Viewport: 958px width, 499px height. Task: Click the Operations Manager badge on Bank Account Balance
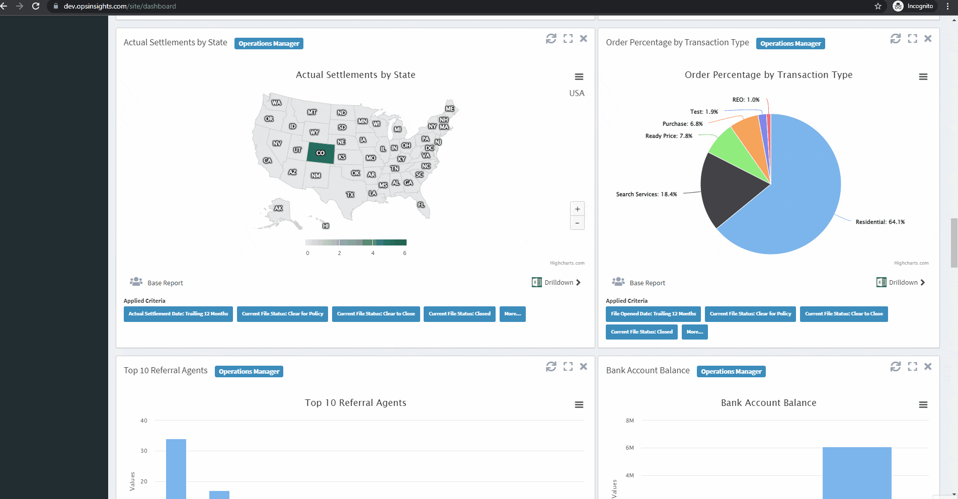point(731,371)
